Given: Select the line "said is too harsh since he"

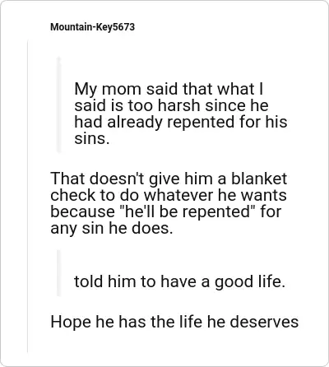Looking at the screenshot, I should pos(171,105).
